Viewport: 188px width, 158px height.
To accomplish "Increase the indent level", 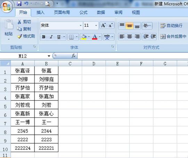I will pyautogui.click(x=153, y=36).
